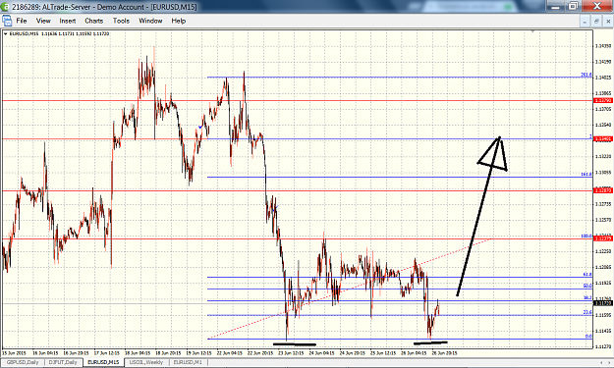Open the File menu
The width and height of the screenshot is (614, 368).
pos(22,21)
